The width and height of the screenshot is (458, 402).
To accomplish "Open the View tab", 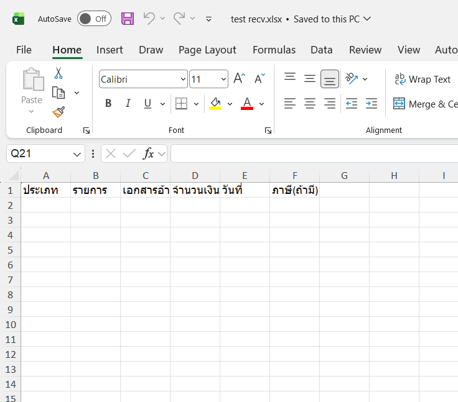I will pos(409,50).
